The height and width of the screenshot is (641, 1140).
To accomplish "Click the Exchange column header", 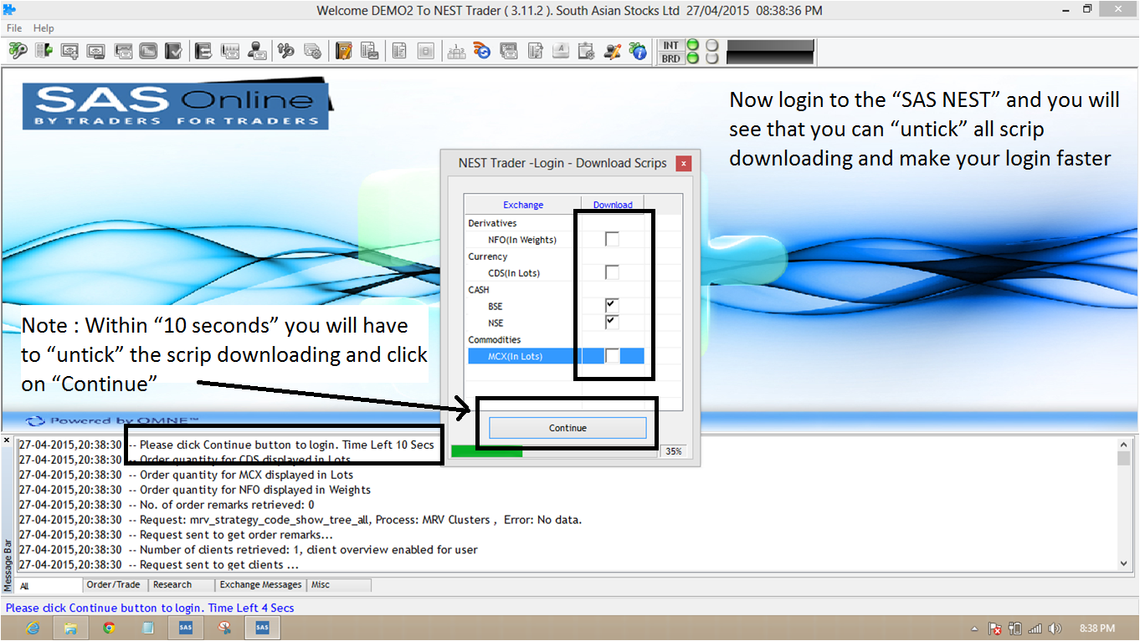I will [x=523, y=205].
